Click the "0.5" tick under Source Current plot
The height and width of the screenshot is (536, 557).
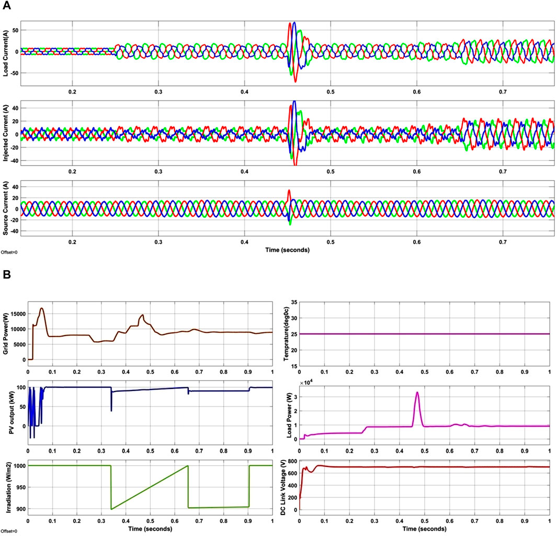pos(331,242)
